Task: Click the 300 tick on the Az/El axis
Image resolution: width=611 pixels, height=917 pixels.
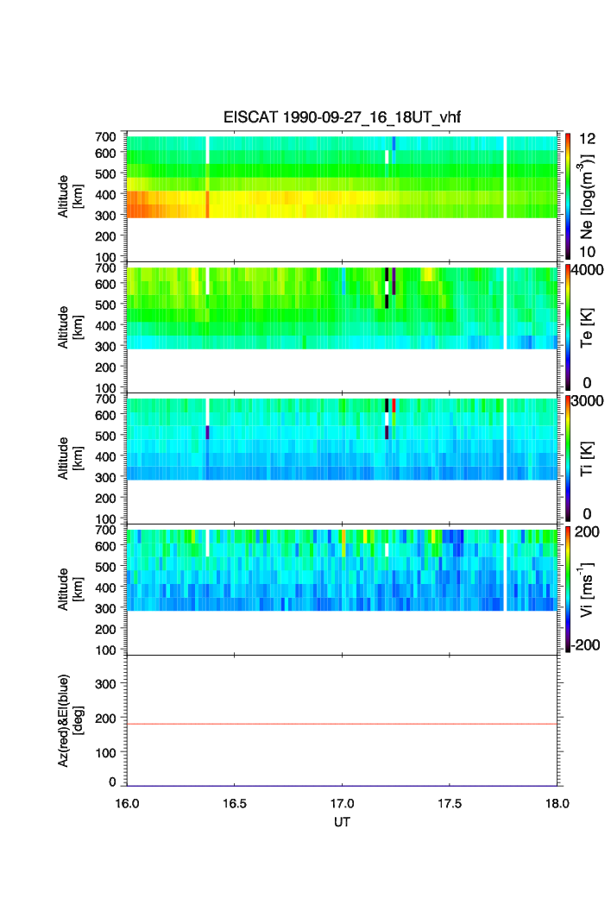Action: (105, 684)
